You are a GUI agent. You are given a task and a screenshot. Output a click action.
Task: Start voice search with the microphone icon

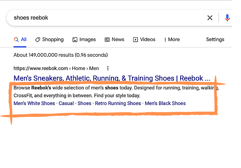227,18
